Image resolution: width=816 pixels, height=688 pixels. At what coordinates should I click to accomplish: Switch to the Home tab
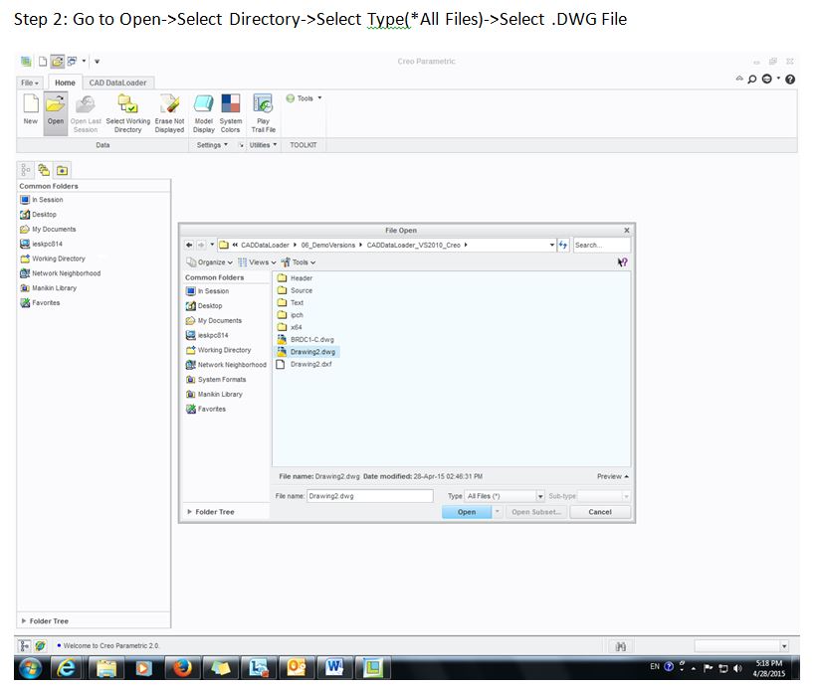click(x=65, y=83)
